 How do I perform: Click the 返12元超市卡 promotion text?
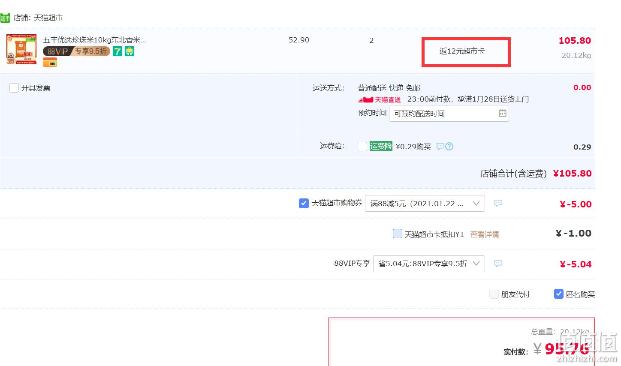coord(462,51)
